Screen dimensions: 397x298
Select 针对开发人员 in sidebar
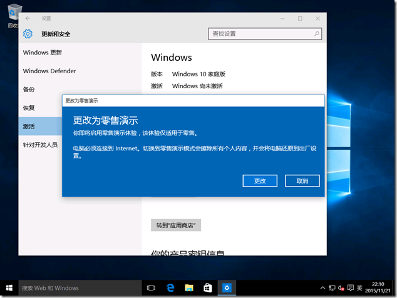41,145
